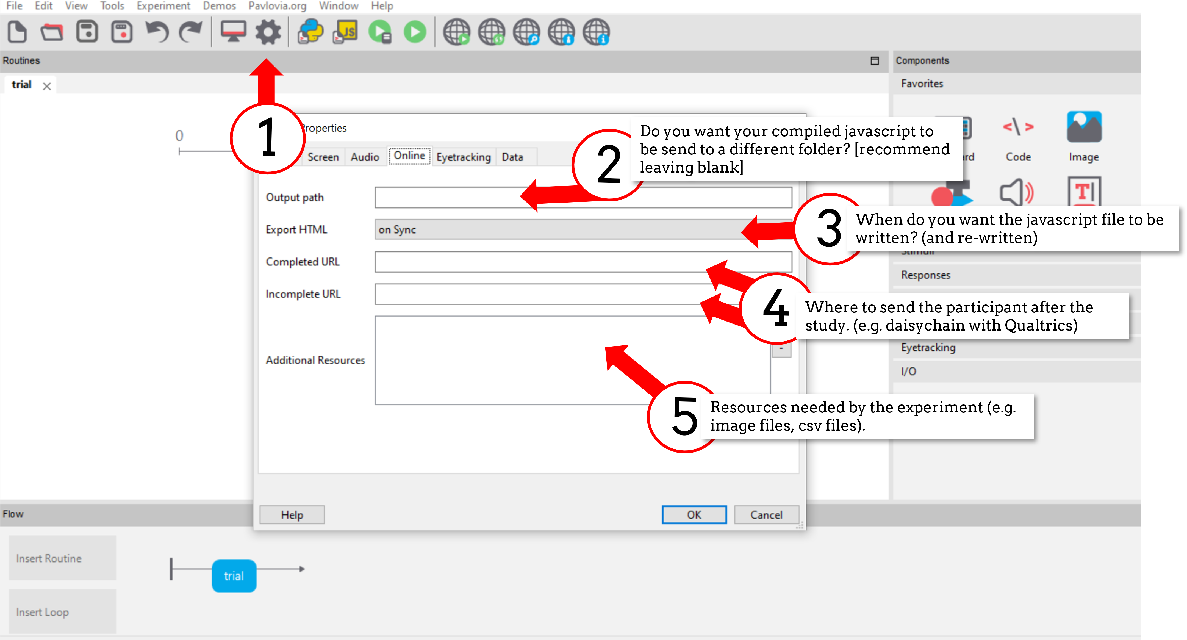Open the Monitor Center icon
1187x640 pixels.
point(233,32)
